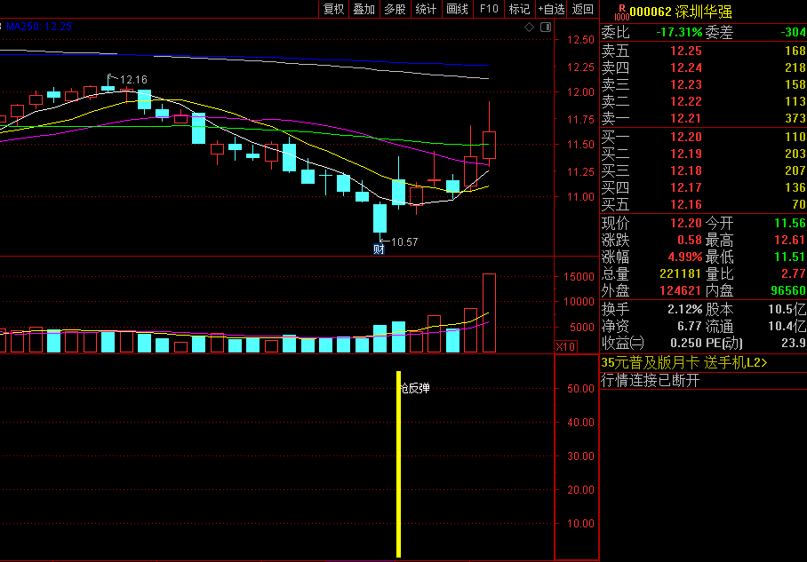Select the 买四 price 12.17 row
The image size is (807, 562).
(x=703, y=188)
